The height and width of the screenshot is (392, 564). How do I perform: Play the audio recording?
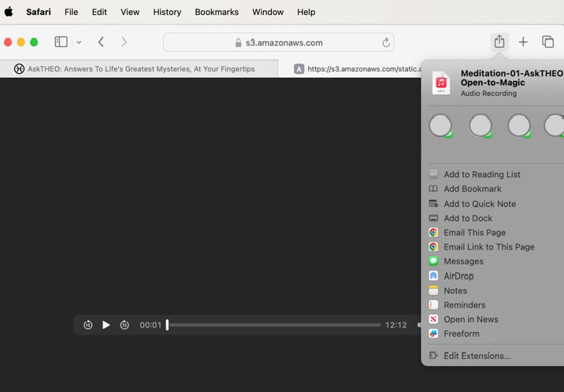(106, 325)
